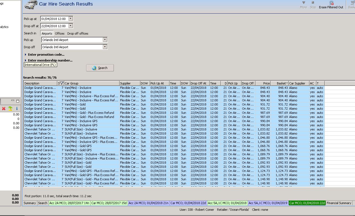The height and width of the screenshot is (216, 355).
Task: Click the Stop search icon
Action: 313,3
